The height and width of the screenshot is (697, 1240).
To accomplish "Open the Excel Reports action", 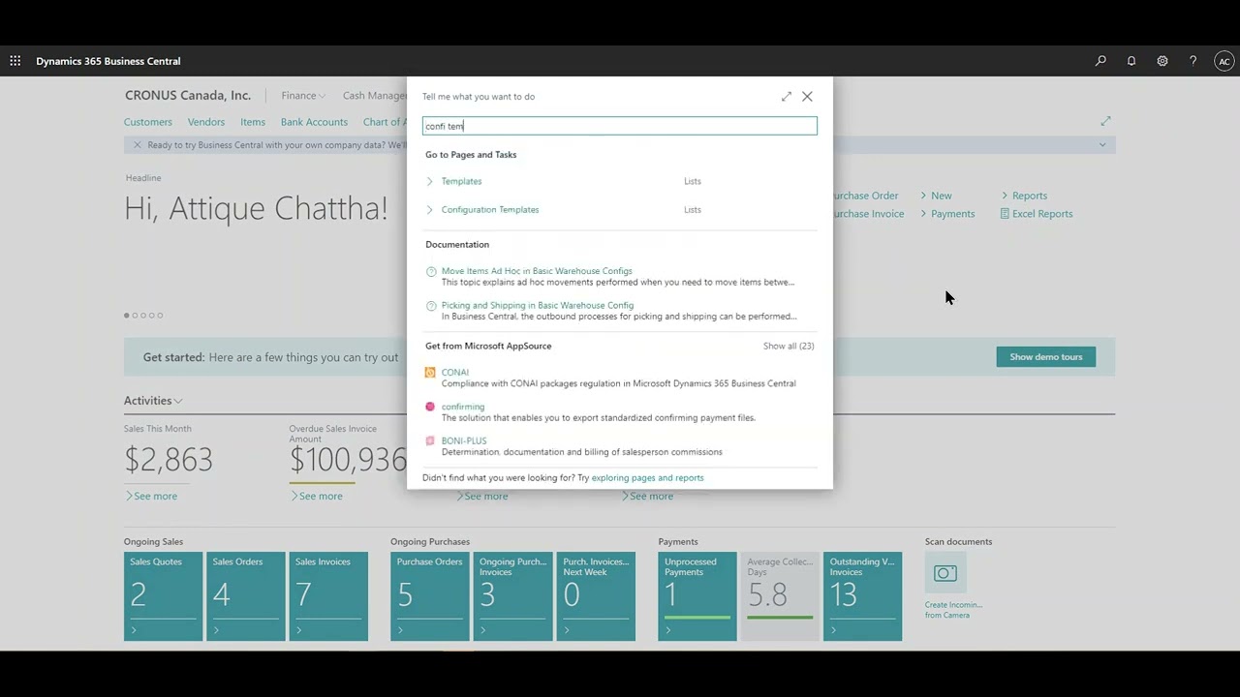I will click(x=1037, y=214).
